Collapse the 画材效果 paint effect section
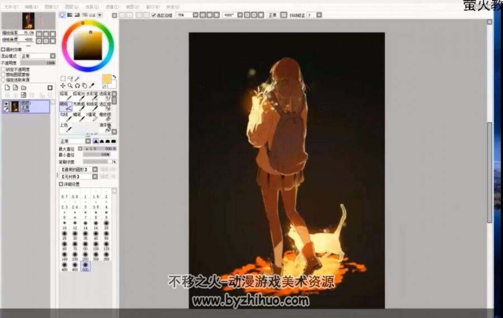 (x=3, y=50)
